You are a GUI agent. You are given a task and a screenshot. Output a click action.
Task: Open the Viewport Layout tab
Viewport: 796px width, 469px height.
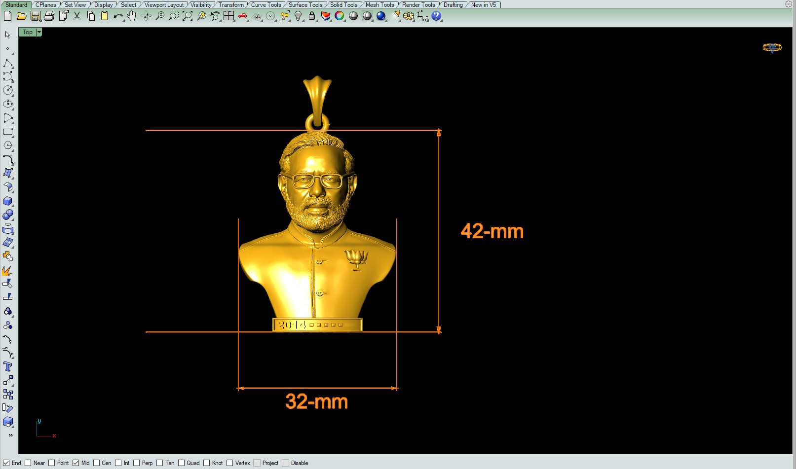(164, 5)
